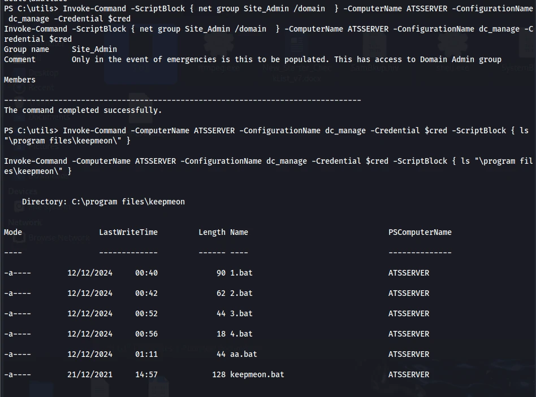536x397 pixels.
Task: Click the 00:52 write time
Action: click(x=146, y=314)
